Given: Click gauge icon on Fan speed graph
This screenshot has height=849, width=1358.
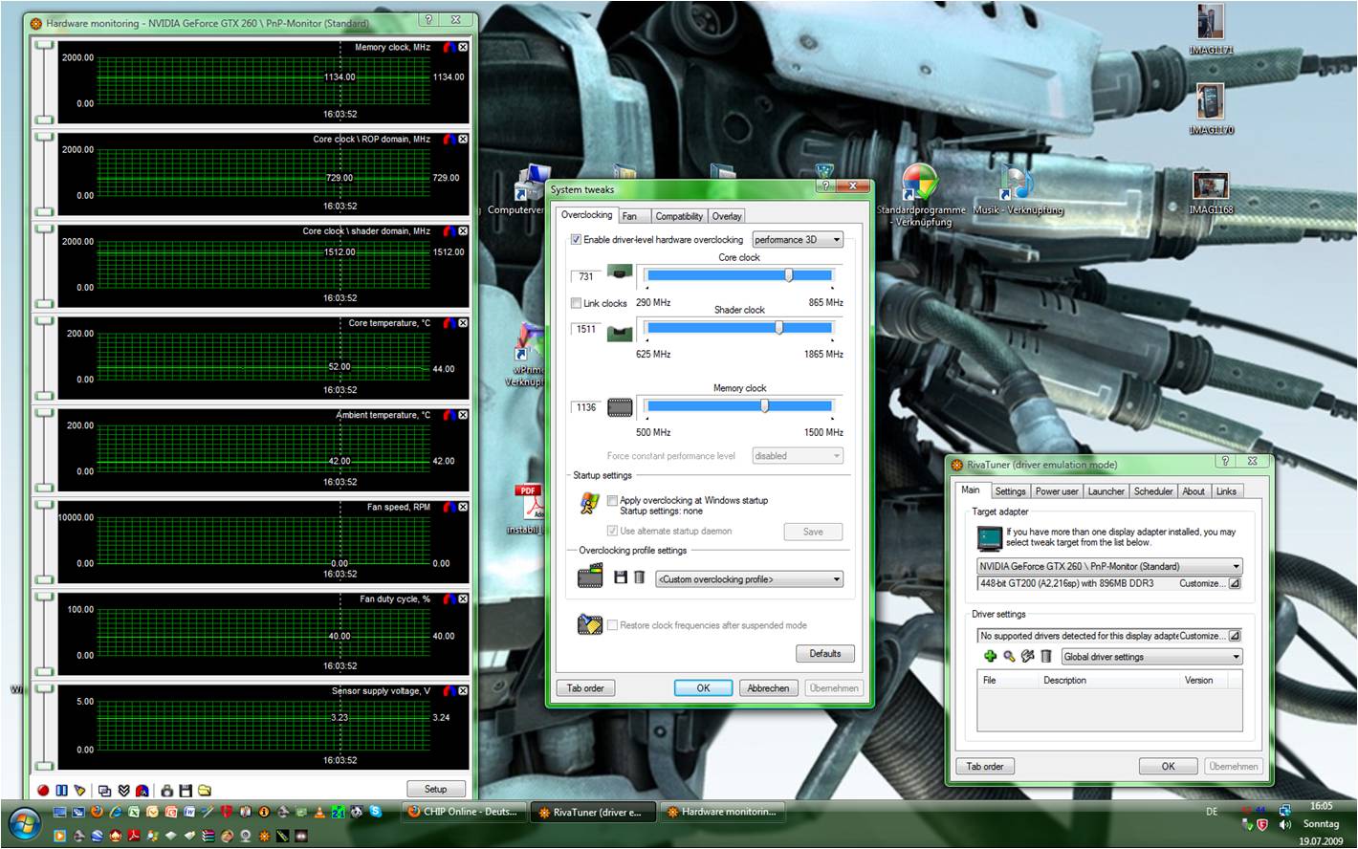Looking at the screenshot, I should tap(449, 507).
